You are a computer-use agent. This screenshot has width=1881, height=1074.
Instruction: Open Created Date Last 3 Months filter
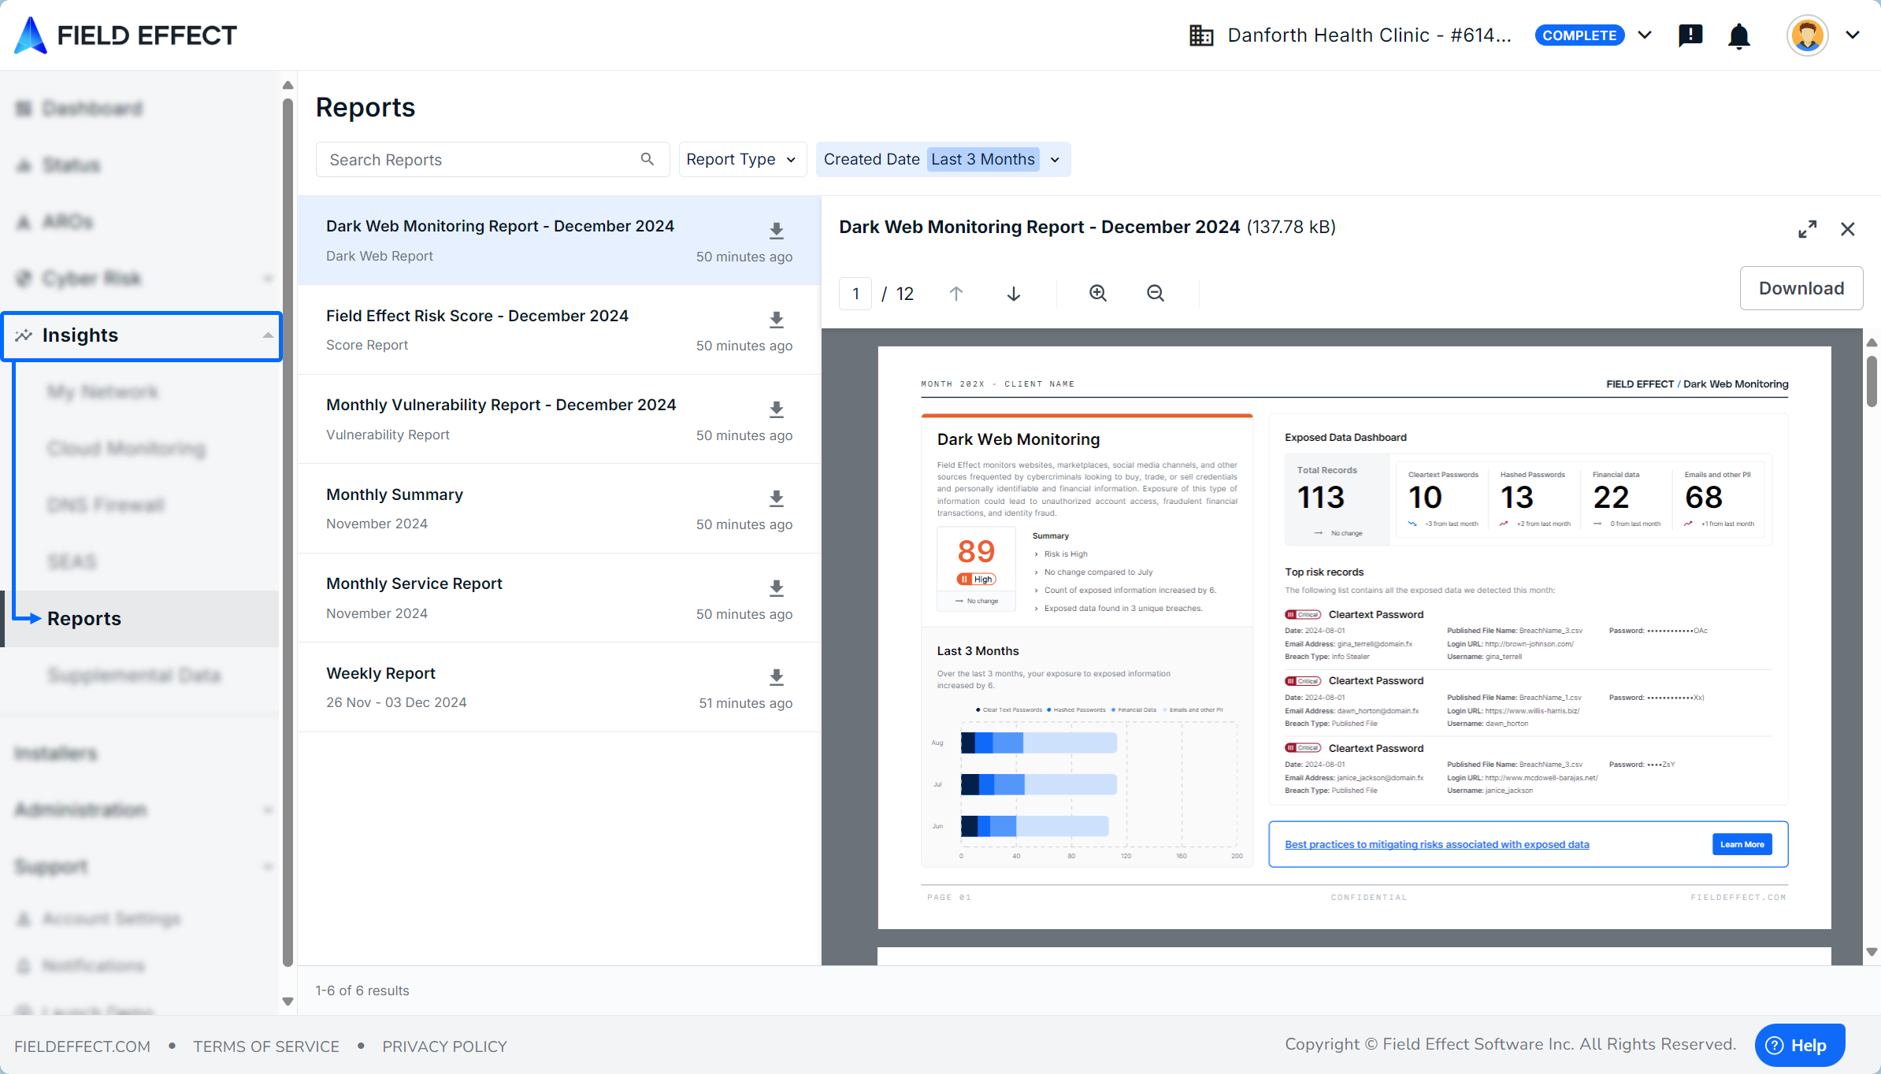coord(942,160)
